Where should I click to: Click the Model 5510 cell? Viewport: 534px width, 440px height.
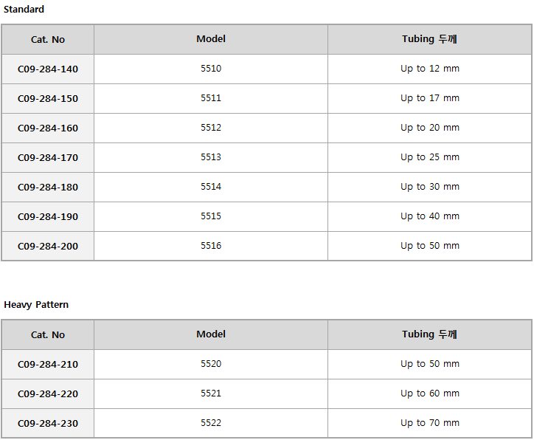211,69
